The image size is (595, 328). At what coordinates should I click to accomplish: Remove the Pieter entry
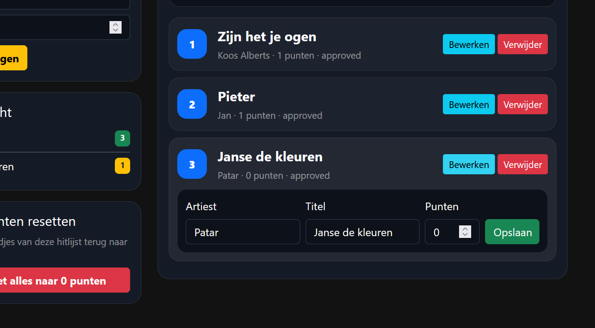[x=523, y=104]
